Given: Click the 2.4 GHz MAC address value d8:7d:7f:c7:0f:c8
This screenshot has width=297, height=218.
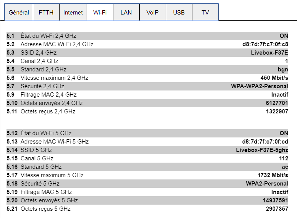Looking at the screenshot, I should [262, 44].
